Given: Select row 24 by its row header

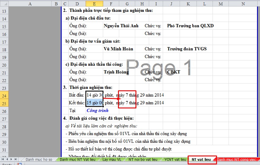Looking at the screenshot, I should pos(4,95).
